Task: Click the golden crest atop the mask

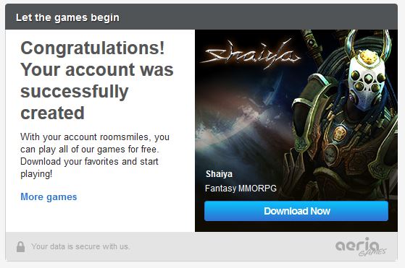Action: 367,57
